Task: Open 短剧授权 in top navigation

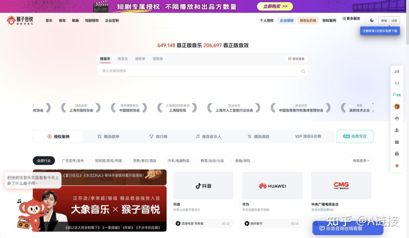Action: [x=92, y=20]
